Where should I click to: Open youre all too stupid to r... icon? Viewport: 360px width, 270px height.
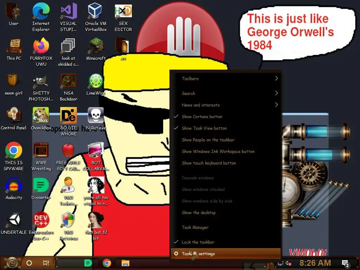point(96,191)
